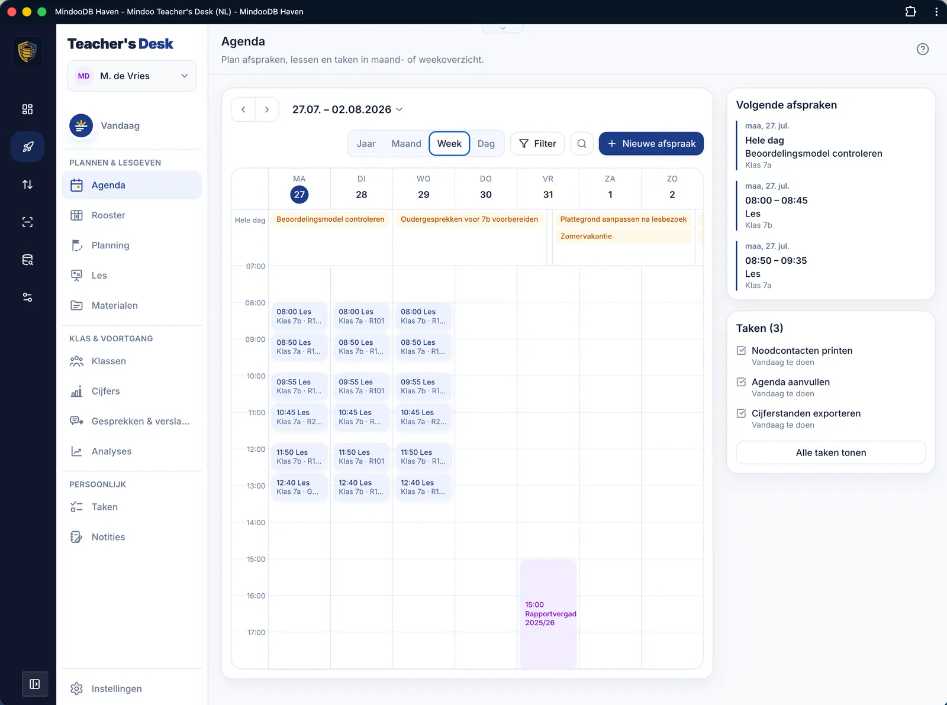Open the M. de Vries user dropdown
This screenshot has width=947, height=705.
[x=132, y=76]
